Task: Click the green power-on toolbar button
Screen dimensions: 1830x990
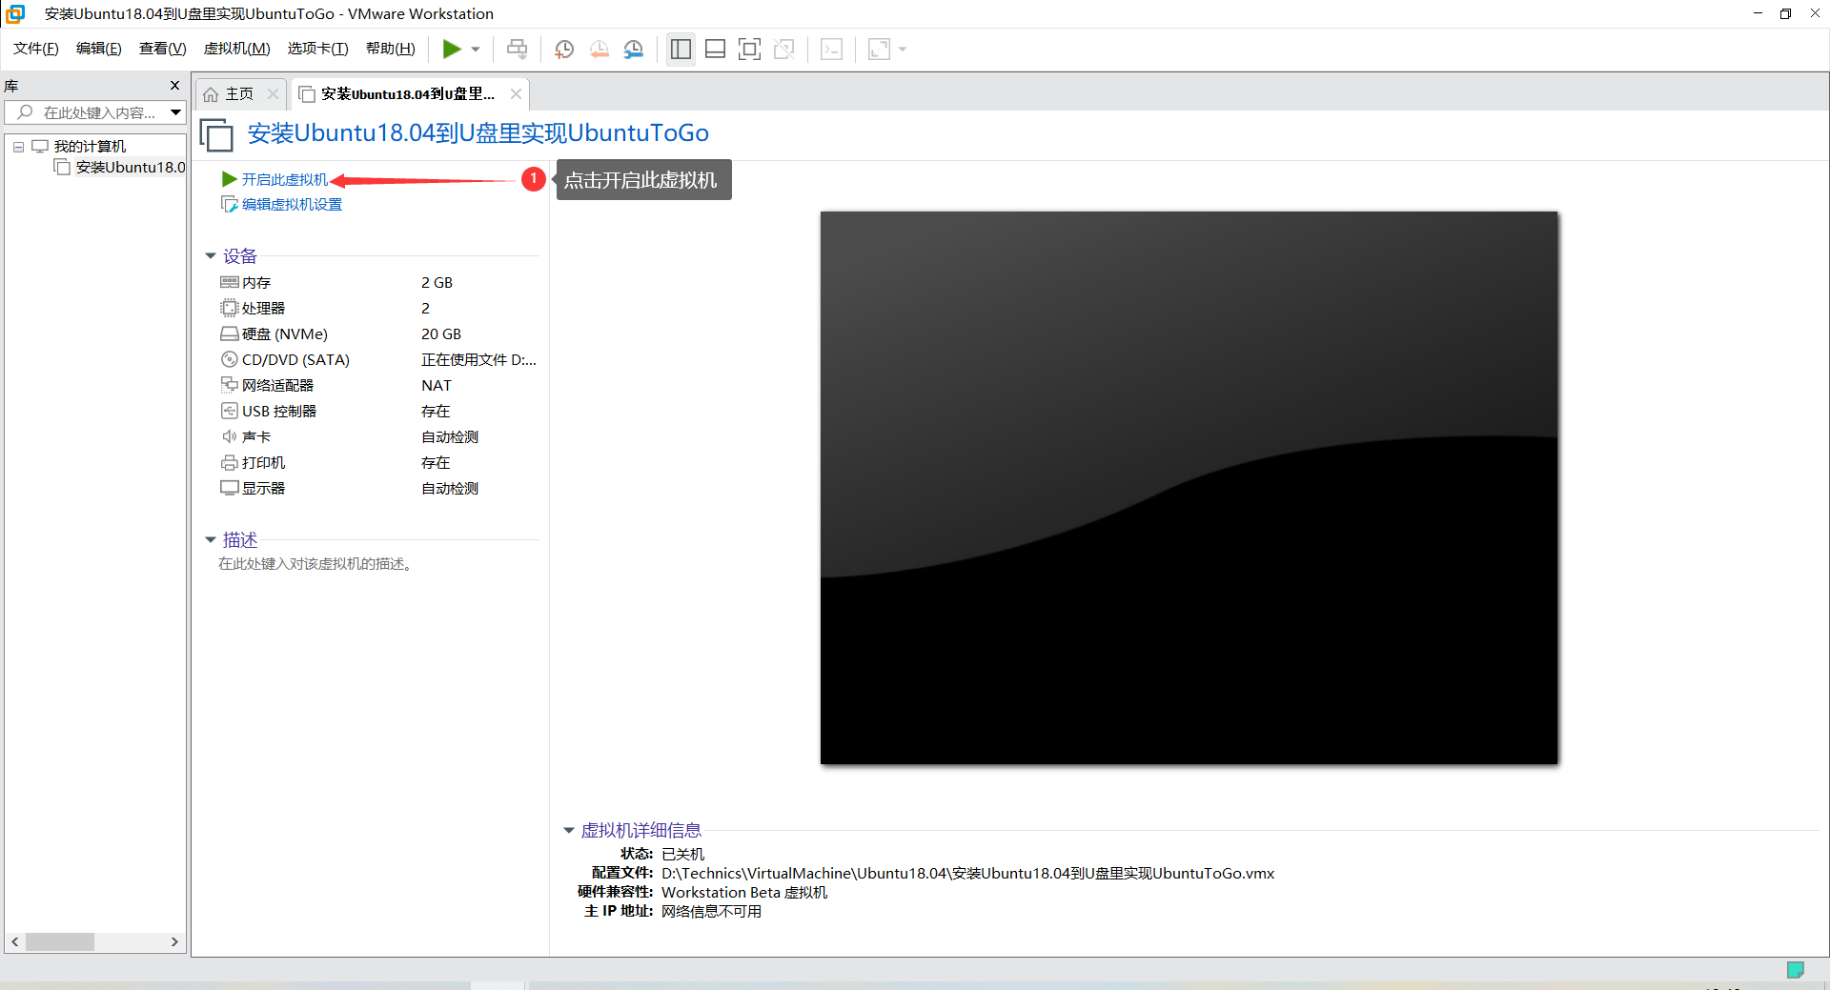Action: 452,49
